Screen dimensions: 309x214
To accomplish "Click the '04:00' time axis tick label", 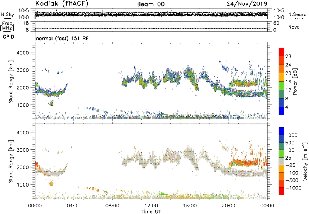I will 73,206.
